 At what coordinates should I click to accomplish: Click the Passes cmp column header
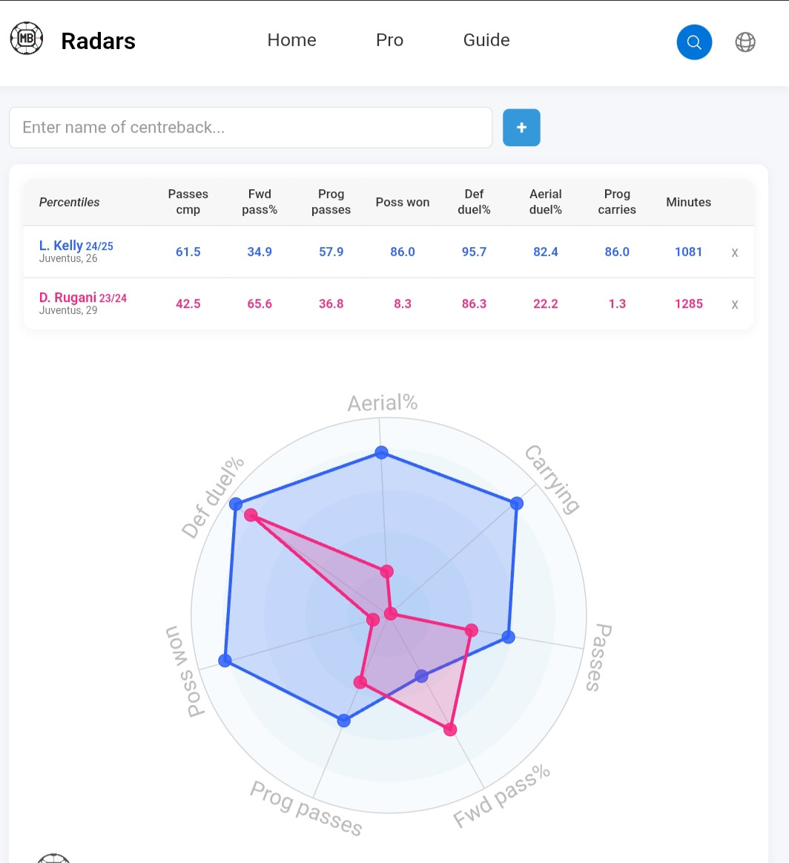coord(188,201)
